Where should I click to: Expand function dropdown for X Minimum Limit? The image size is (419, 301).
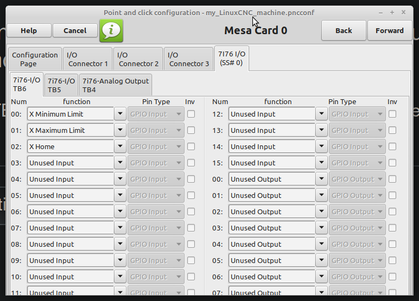pyautogui.click(x=120, y=114)
